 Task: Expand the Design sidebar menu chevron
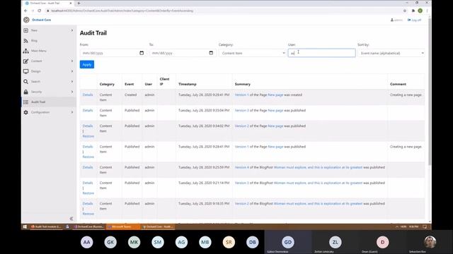[x=72, y=71]
